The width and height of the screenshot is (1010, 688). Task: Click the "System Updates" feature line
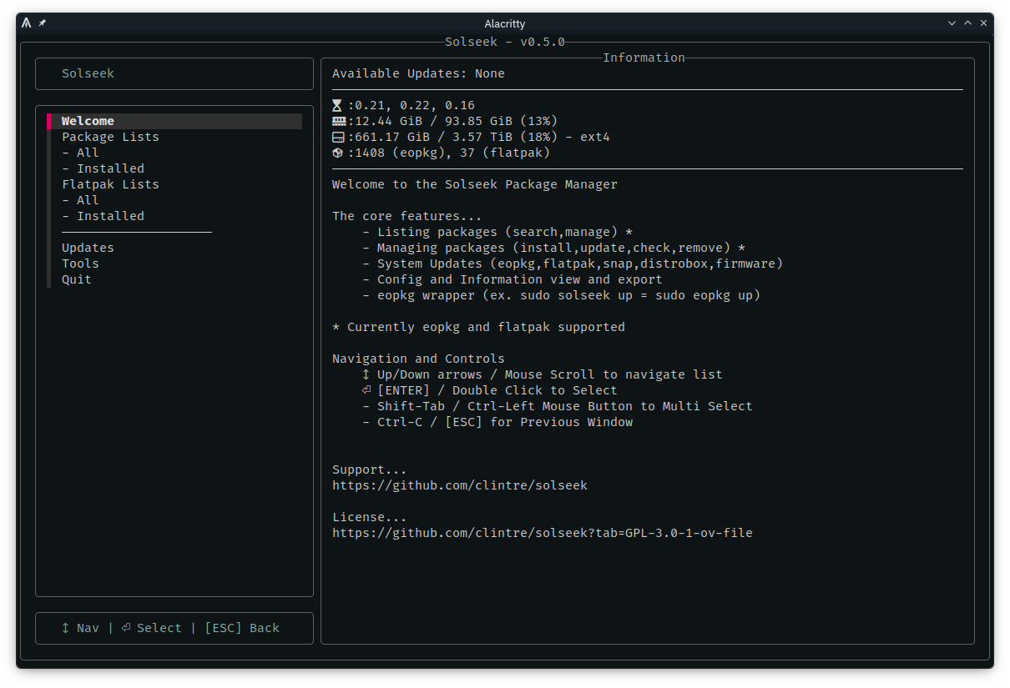pyautogui.click(x=573, y=264)
